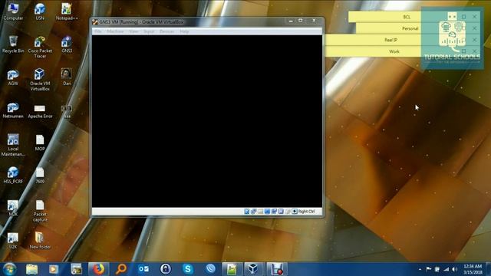Launch Windows Media Player from taskbar
This screenshot has height=276, width=491.
(x=54, y=269)
